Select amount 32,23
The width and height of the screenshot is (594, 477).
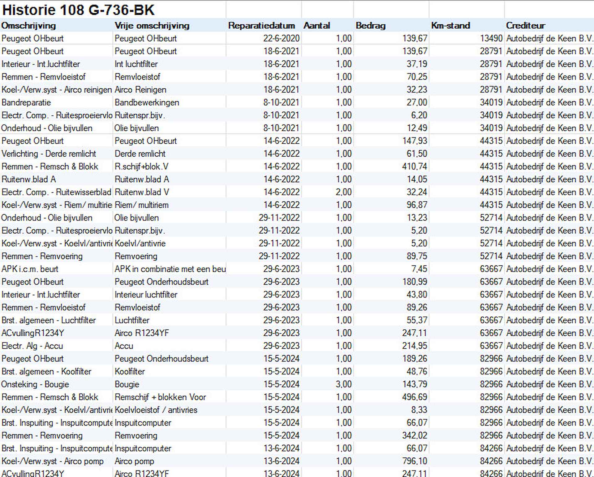pyautogui.click(x=417, y=90)
